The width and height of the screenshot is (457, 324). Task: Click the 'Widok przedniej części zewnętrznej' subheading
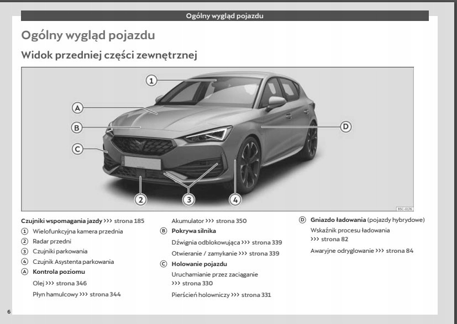pos(109,55)
